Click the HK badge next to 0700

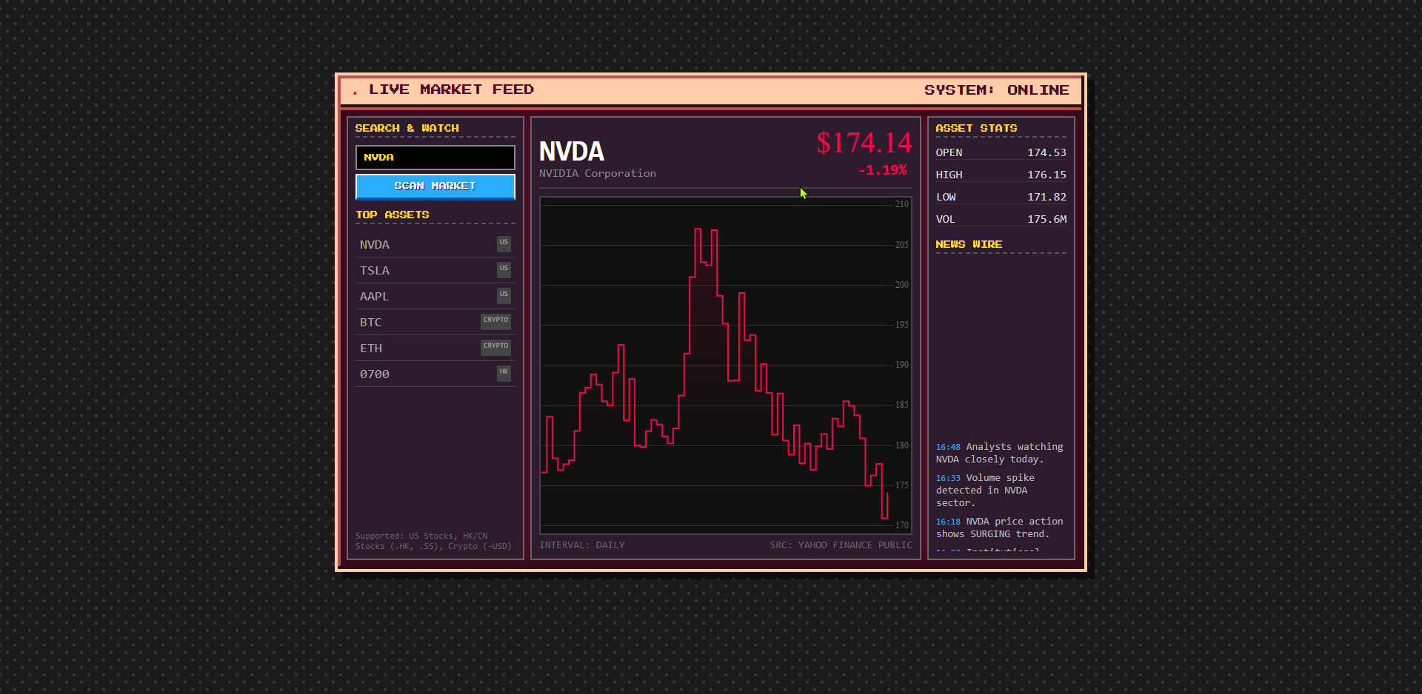tap(504, 372)
